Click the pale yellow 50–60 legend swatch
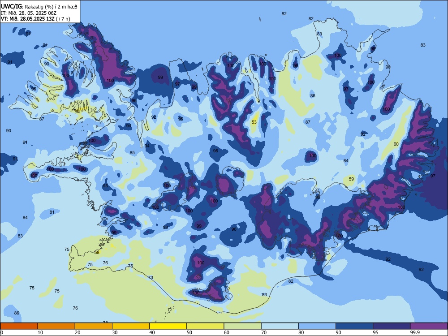 point(205,326)
